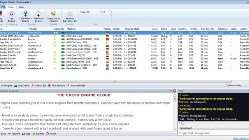Sort by the Experience column header
This screenshot has height=140, width=249.
59,29
